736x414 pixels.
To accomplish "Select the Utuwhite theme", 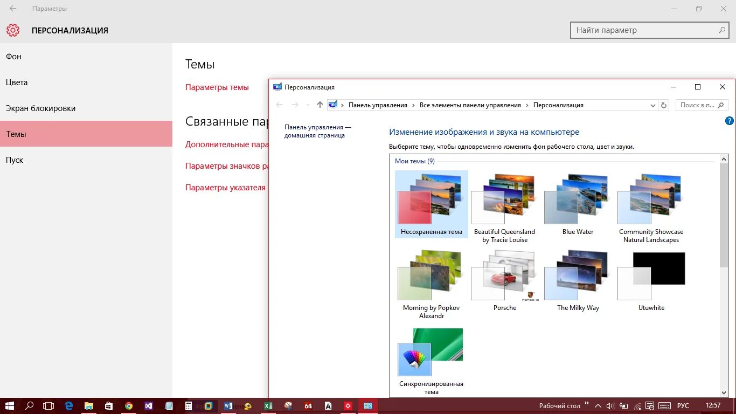I will [x=651, y=281].
